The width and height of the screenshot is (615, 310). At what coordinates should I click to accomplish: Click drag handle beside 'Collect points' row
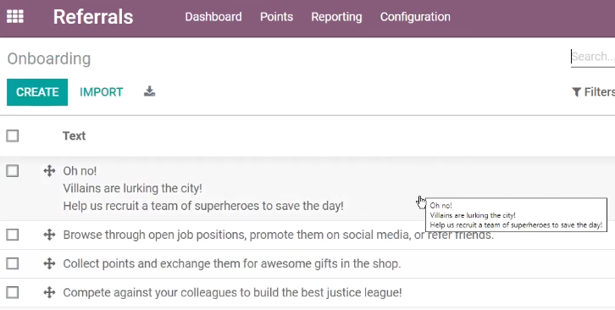[49, 263]
